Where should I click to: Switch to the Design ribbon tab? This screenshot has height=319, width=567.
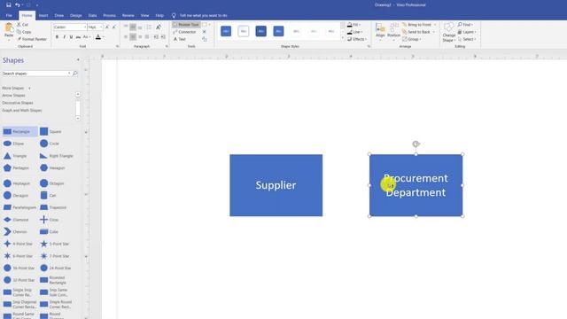75,16
